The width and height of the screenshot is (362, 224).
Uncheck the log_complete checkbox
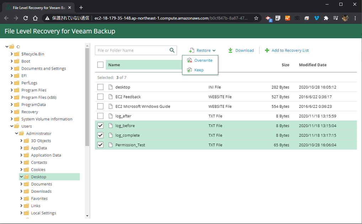[100, 135]
